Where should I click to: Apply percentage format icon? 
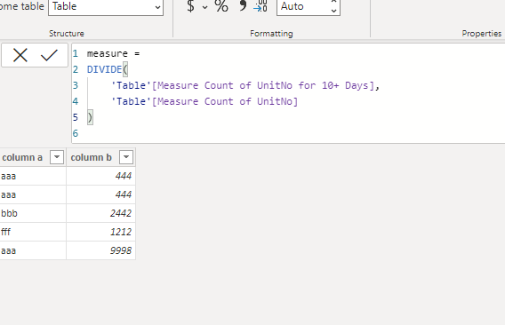tap(221, 6)
